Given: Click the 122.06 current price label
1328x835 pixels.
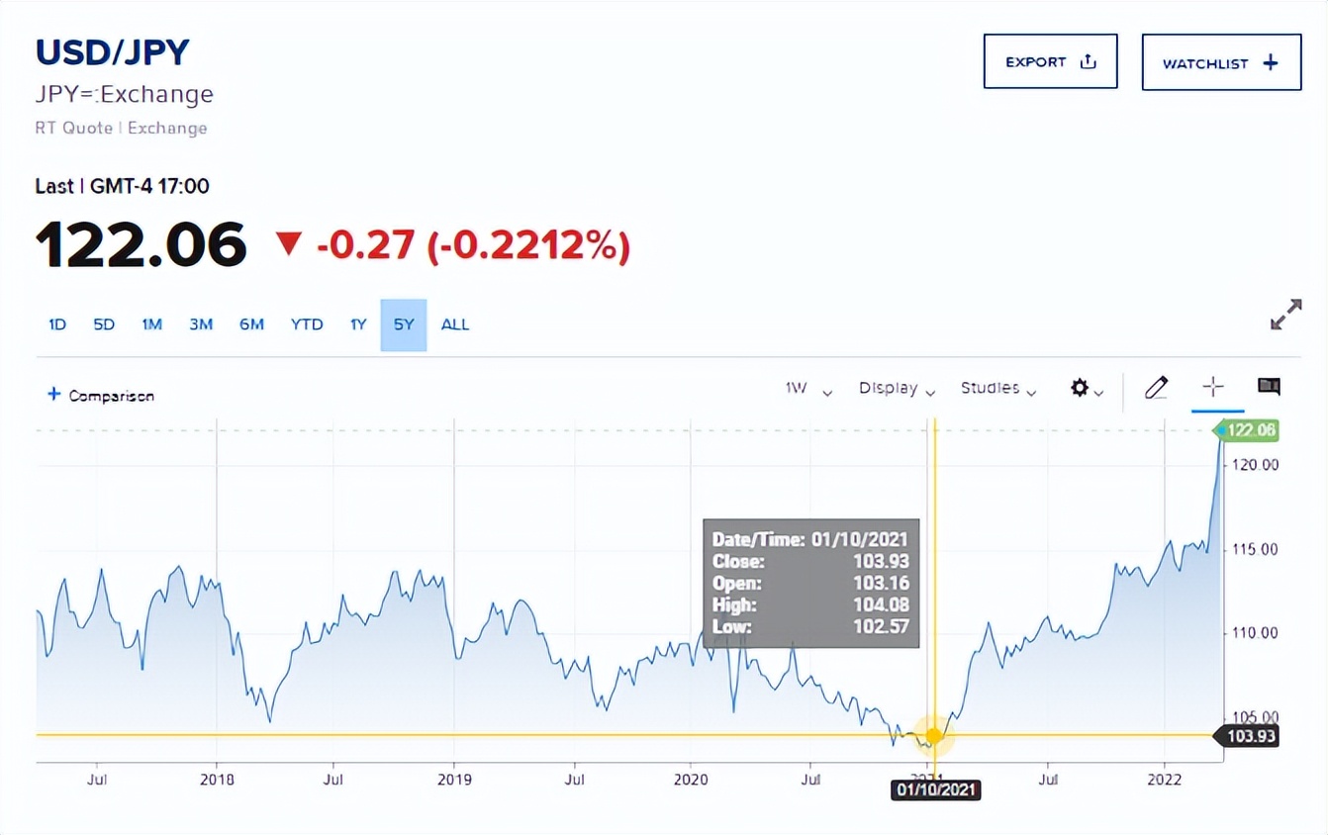Looking at the screenshot, I should pos(1251,430).
